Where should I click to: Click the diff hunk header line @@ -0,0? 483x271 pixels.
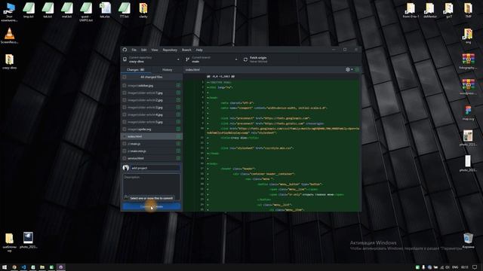220,77
